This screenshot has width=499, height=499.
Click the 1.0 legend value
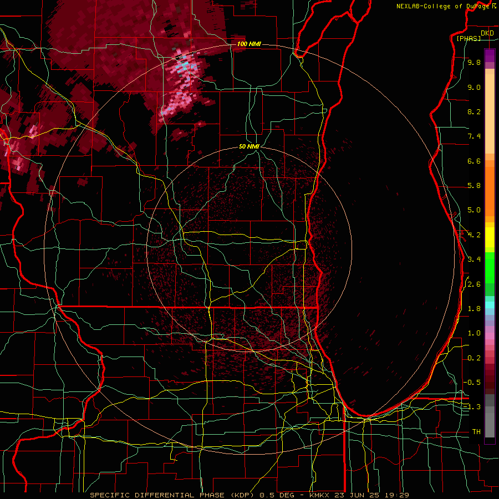(x=474, y=333)
